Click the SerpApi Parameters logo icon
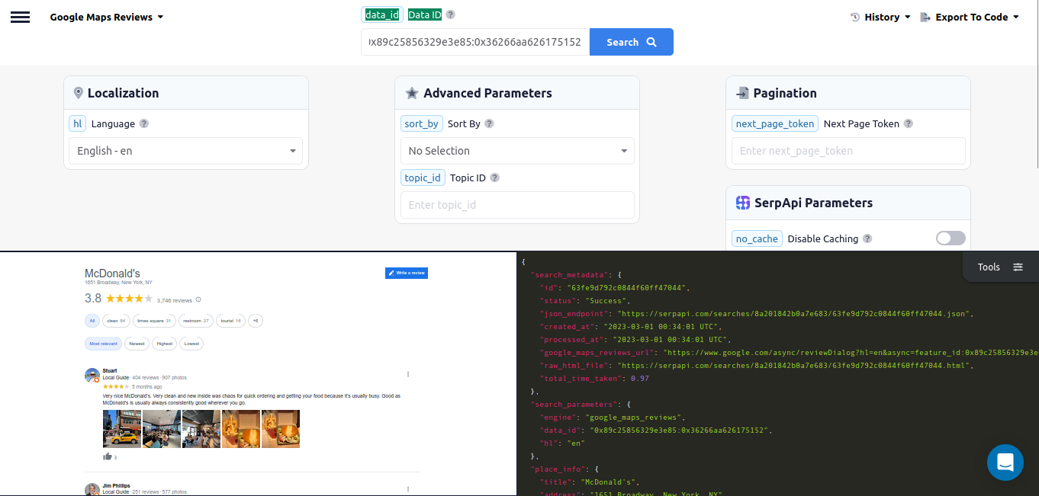Viewport: 1039px width, 496px height. pyautogui.click(x=743, y=203)
